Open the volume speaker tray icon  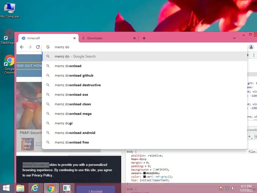pyautogui.click(x=233, y=188)
